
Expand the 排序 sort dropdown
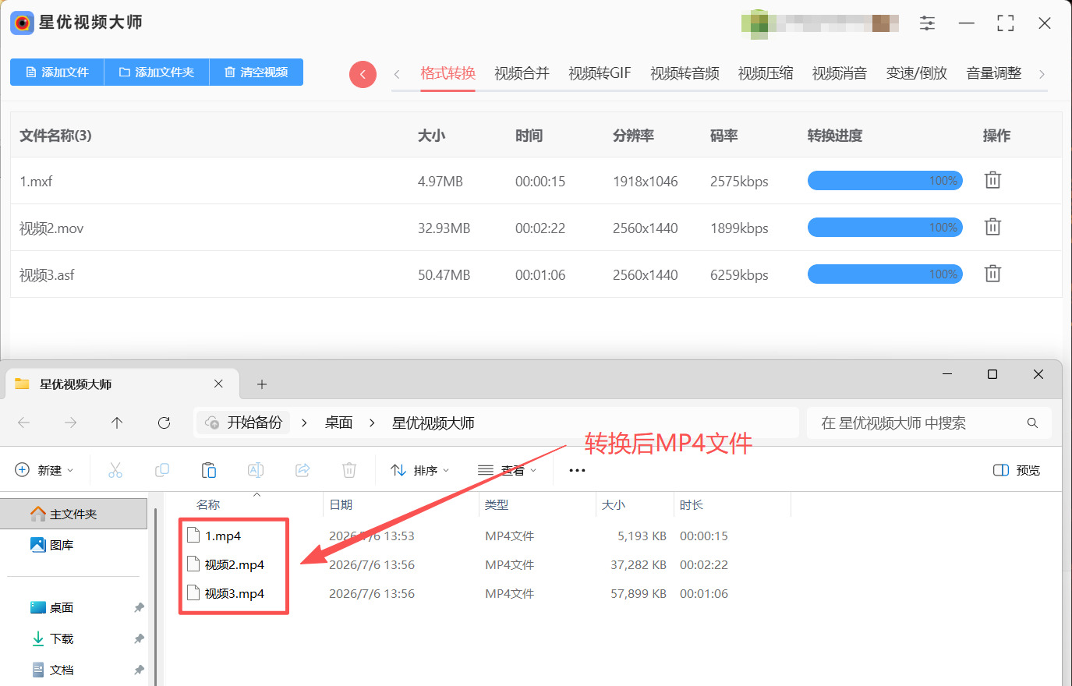click(420, 470)
